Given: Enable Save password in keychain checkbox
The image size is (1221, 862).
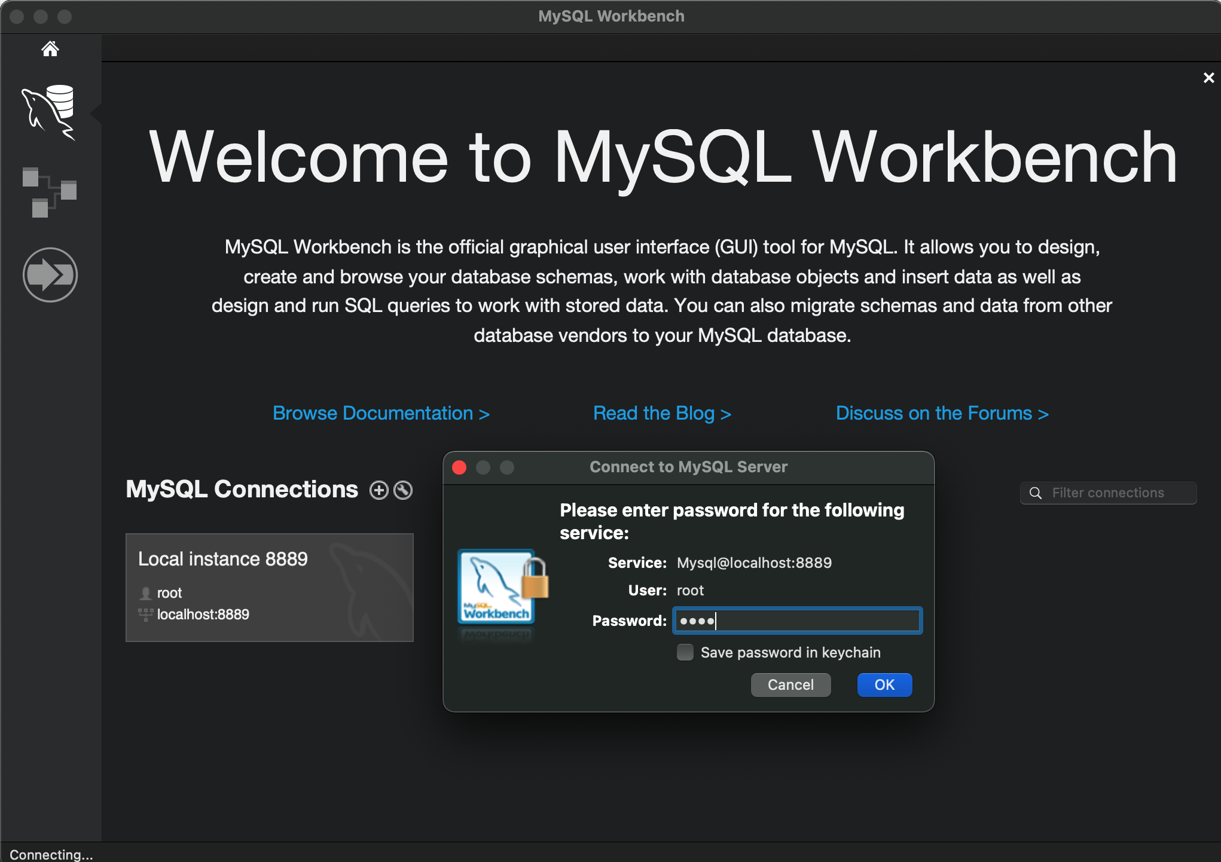Looking at the screenshot, I should pos(685,652).
